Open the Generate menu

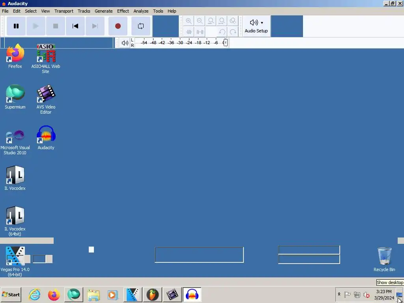pos(104,11)
